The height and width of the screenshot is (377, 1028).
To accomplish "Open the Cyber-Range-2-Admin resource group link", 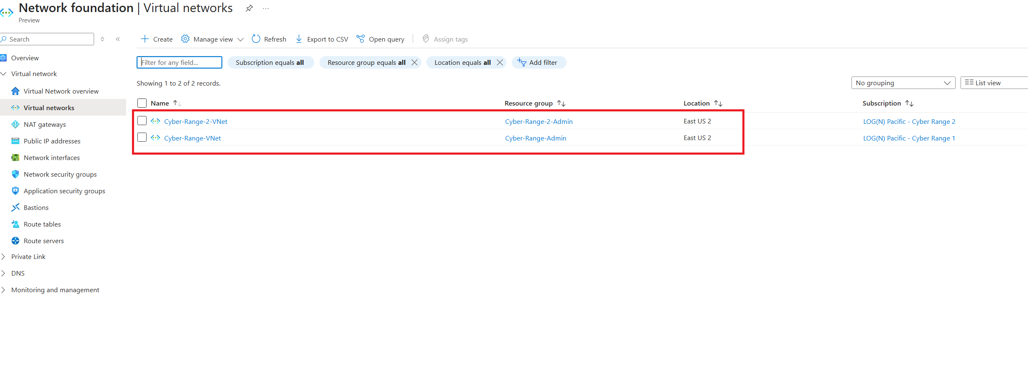I will coord(539,121).
